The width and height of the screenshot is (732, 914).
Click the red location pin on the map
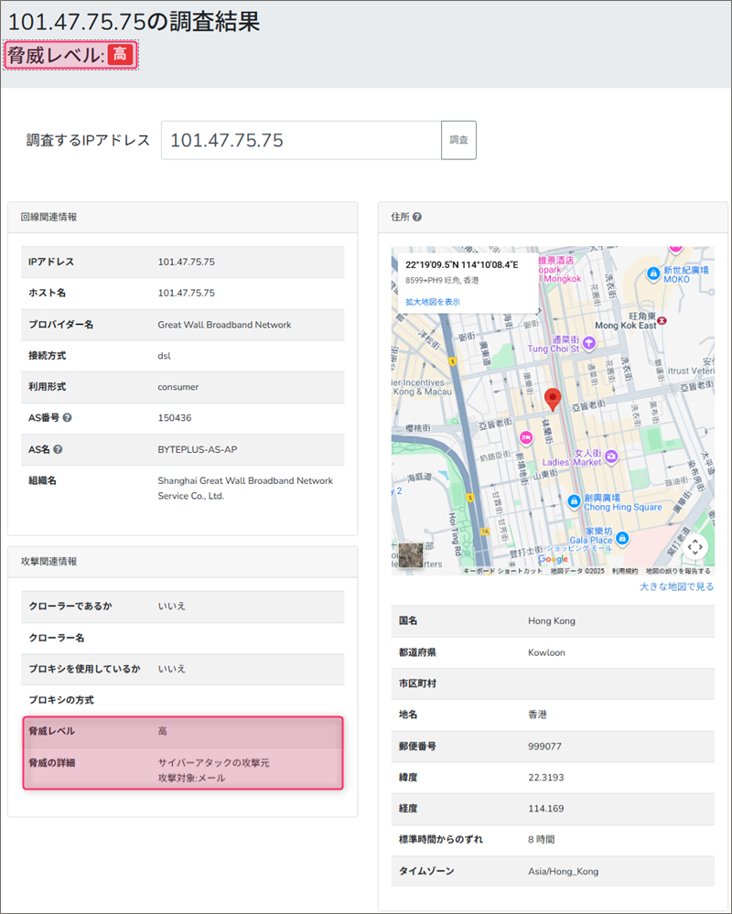[552, 399]
